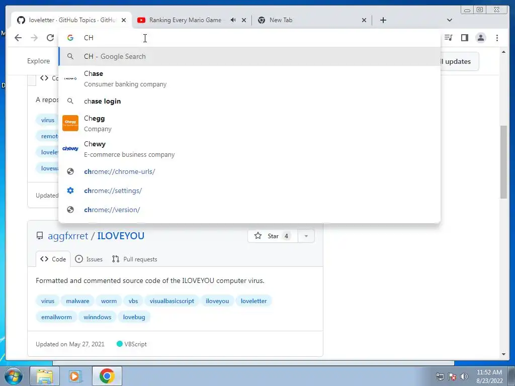Open the Windows Start menu

[x=14, y=376]
